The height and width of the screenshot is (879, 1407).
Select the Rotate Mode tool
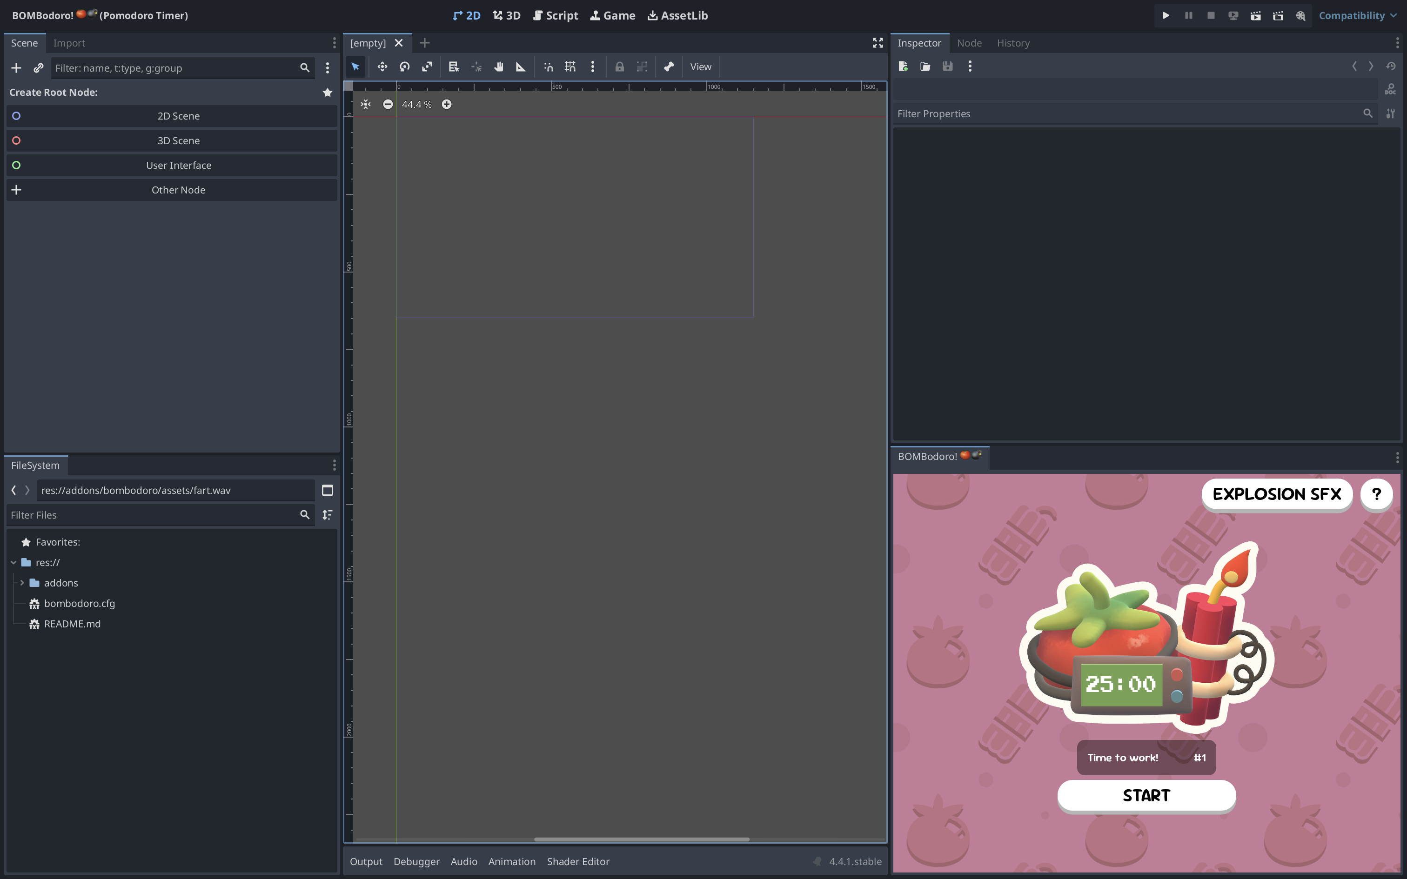click(405, 67)
